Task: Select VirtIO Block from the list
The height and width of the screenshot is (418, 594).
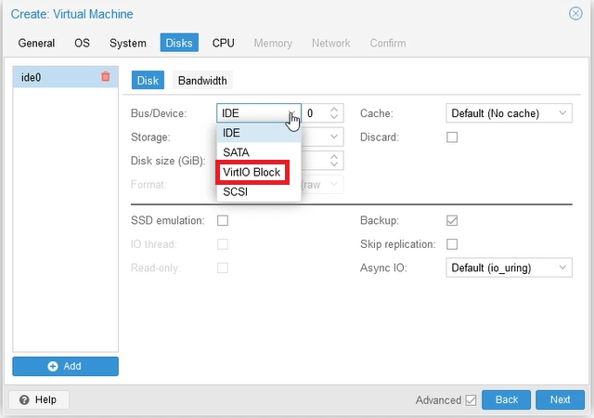Action: pyautogui.click(x=252, y=173)
